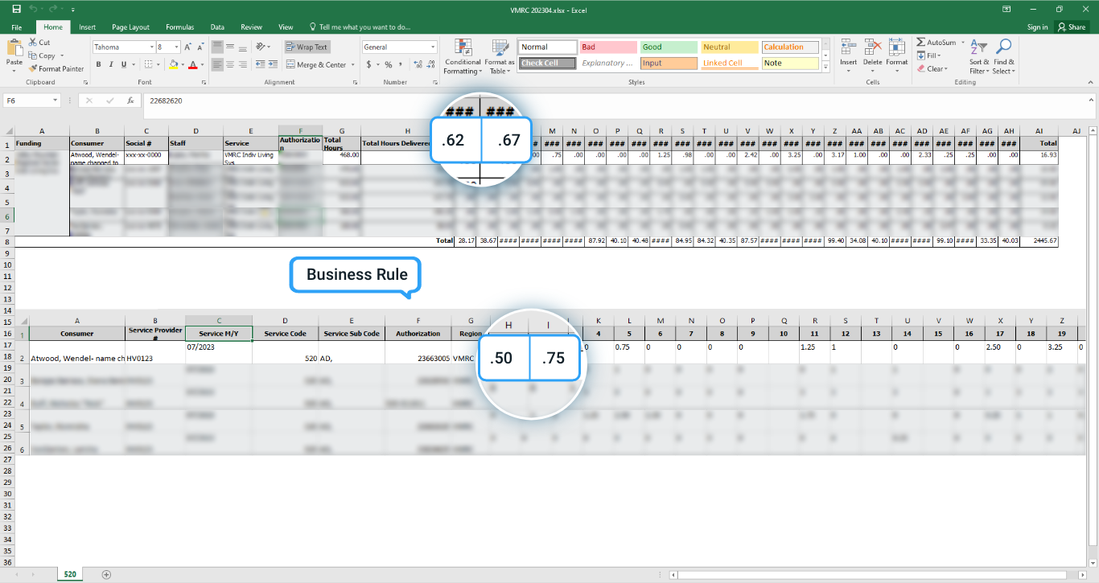This screenshot has height=583, width=1099.
Task: Click the Delete cells icon
Action: [872, 49]
